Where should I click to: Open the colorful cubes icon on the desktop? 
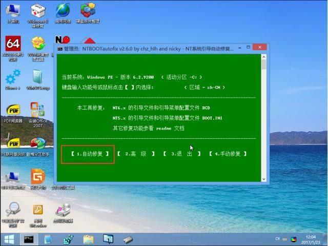click(x=88, y=13)
